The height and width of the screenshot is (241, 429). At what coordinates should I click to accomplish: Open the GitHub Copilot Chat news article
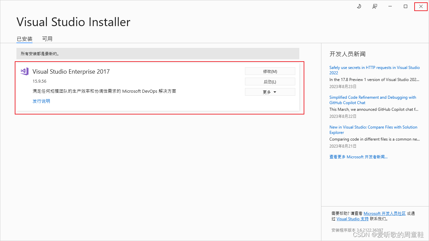coord(373,100)
